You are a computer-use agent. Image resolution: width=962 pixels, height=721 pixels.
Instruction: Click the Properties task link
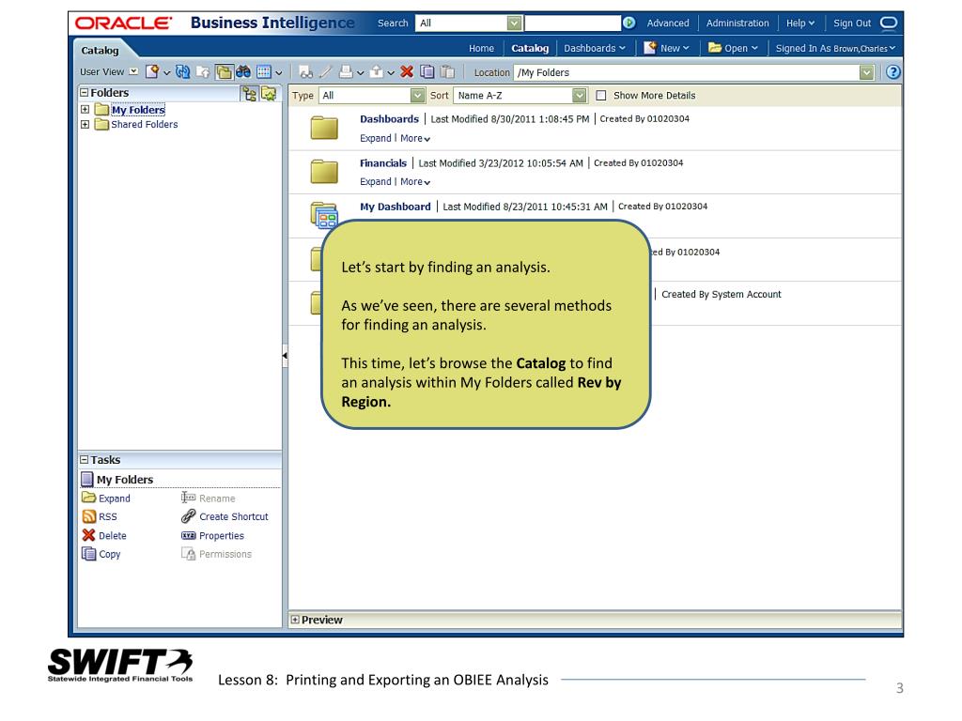(222, 536)
